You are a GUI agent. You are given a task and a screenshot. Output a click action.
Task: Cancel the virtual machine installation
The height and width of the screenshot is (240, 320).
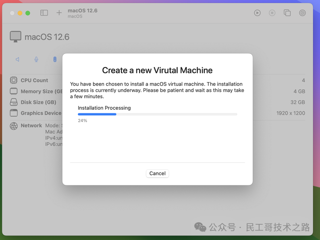[x=157, y=173]
